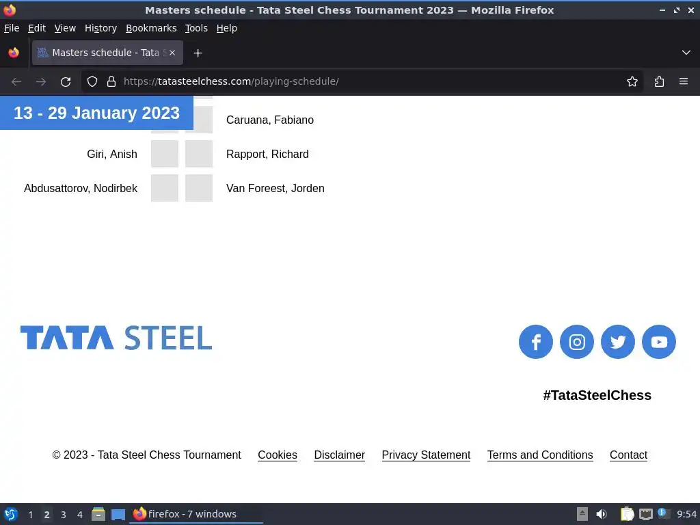
Task: Click Giri, Anish score box
Action: (x=165, y=154)
